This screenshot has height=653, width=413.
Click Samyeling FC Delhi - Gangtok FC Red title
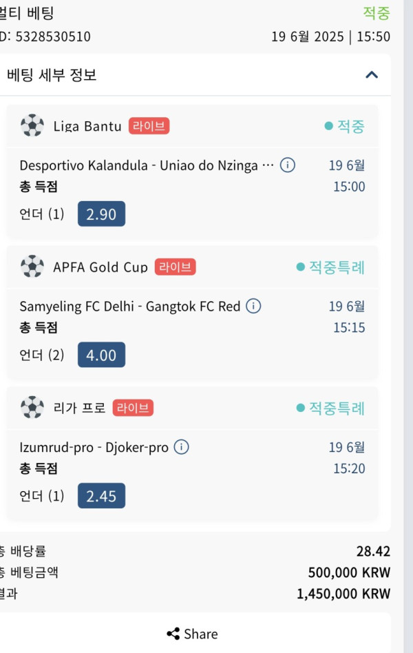130,307
